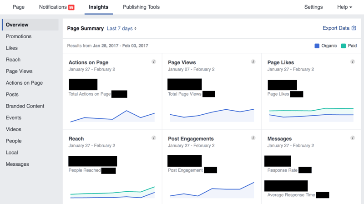
Task: Click info icon on Page Likes card
Action: [x=353, y=62]
